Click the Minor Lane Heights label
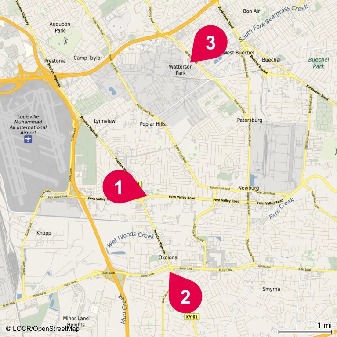 coord(76,321)
